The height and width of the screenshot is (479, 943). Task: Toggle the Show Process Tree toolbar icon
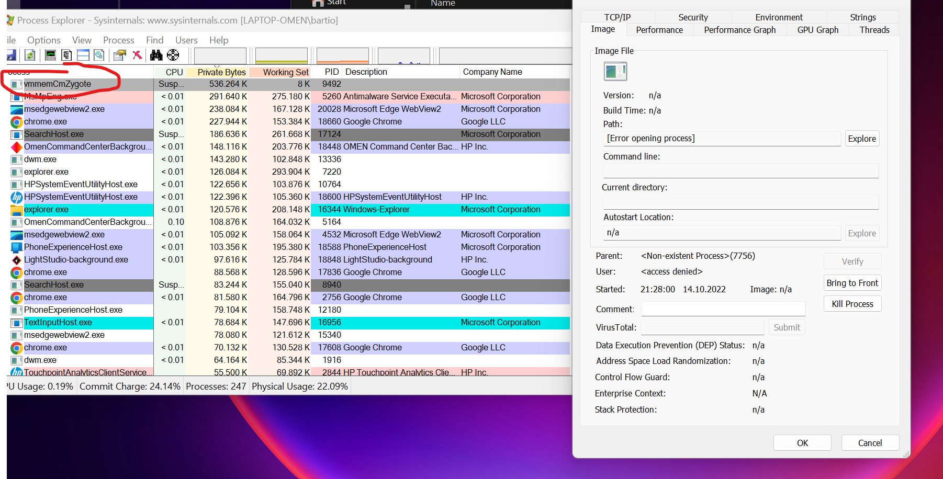pos(66,55)
